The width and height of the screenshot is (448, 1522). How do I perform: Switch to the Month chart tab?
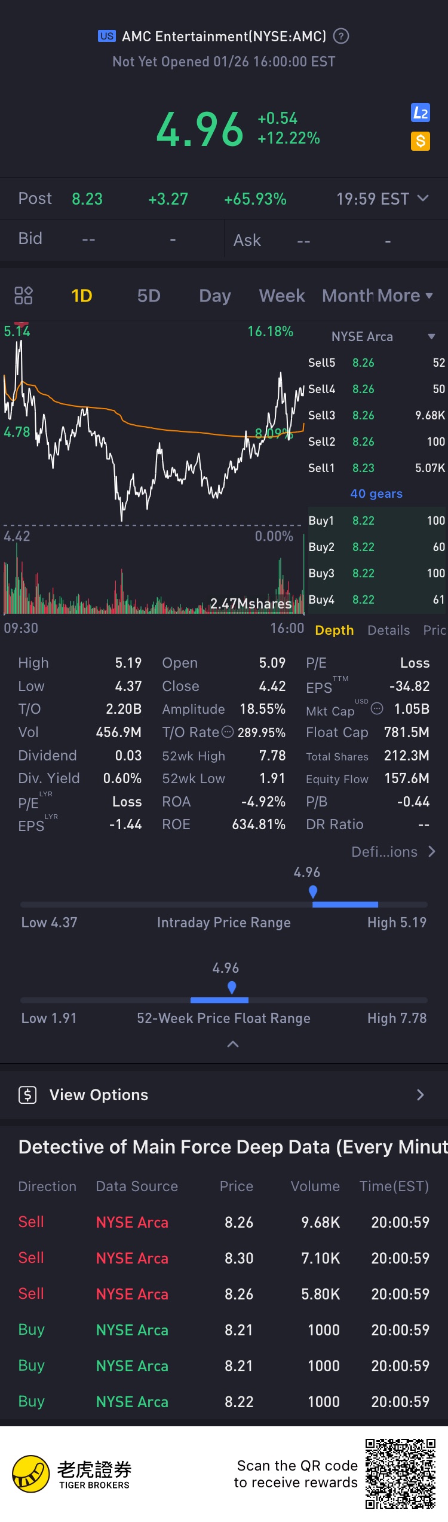pos(348,296)
